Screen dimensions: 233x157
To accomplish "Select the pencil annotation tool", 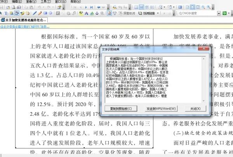I will pyautogui.click(x=40, y=13).
